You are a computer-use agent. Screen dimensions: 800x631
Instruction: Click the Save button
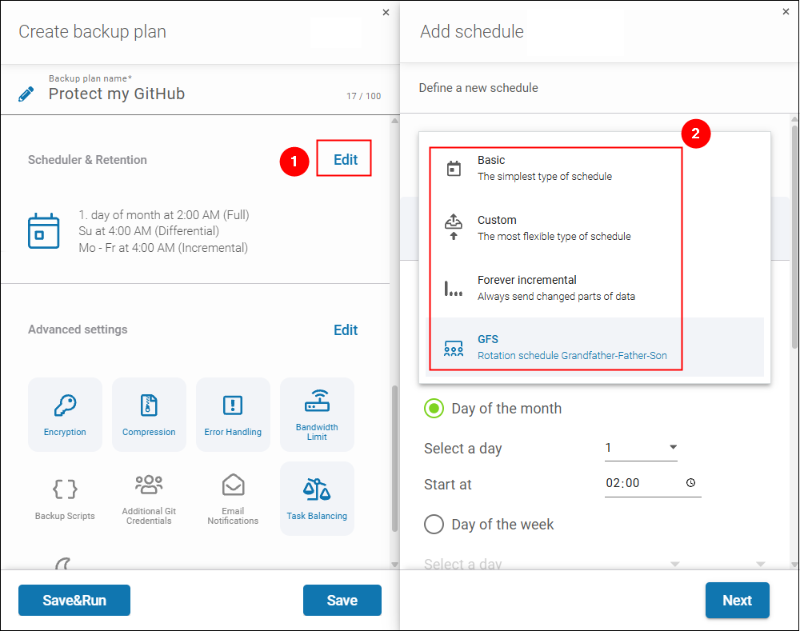click(x=342, y=601)
